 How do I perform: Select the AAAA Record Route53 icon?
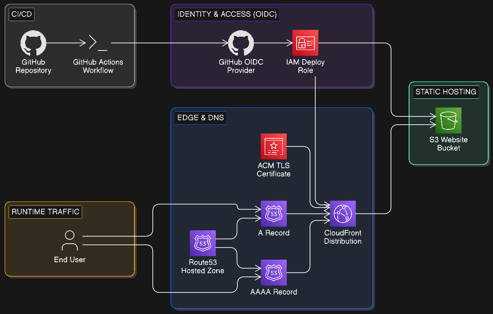[274, 273]
